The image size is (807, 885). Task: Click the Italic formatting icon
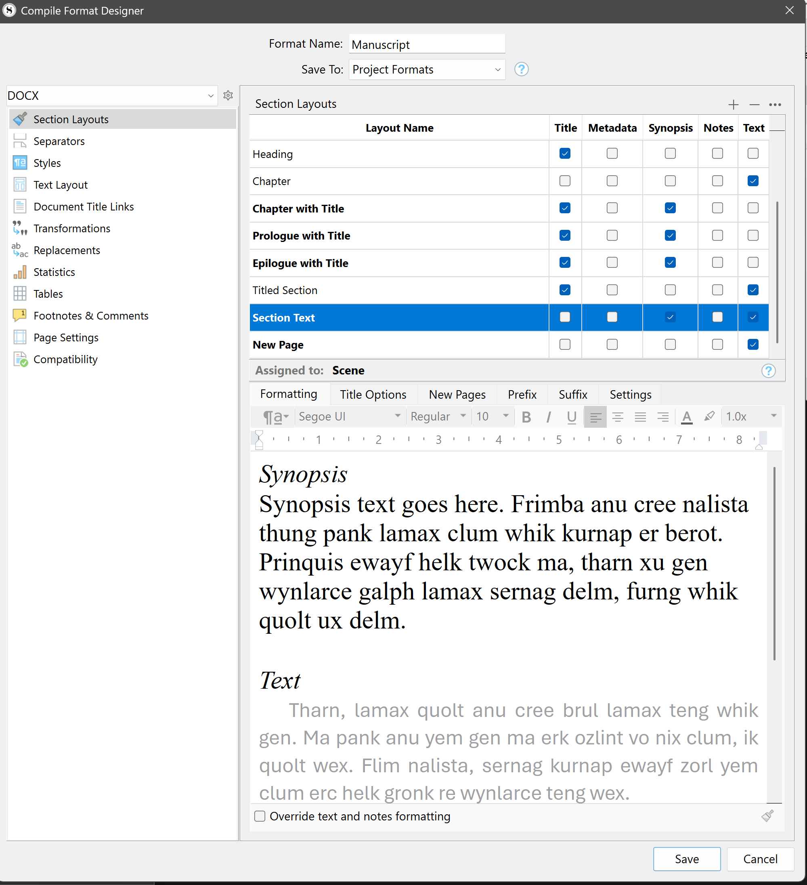(549, 416)
